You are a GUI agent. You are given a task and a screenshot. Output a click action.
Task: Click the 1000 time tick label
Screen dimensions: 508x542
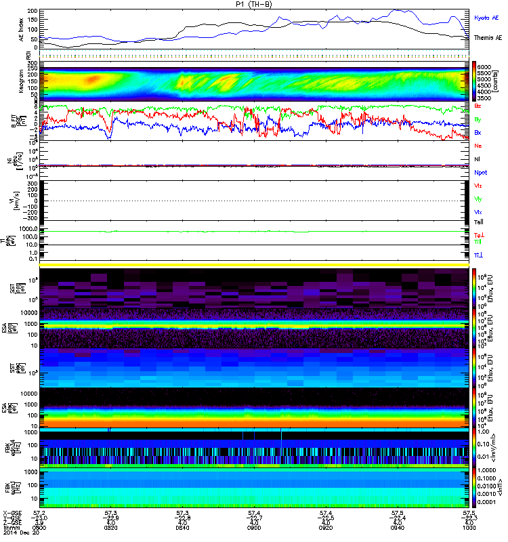pos(469,528)
